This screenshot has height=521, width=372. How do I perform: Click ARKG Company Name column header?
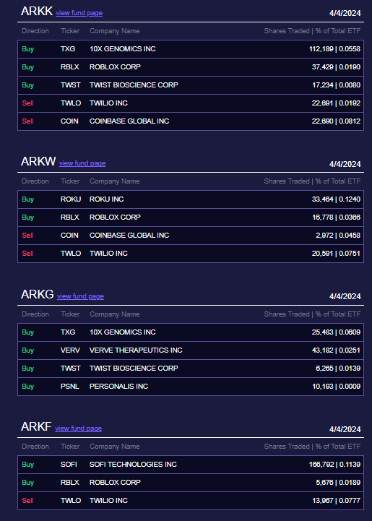[115, 314]
